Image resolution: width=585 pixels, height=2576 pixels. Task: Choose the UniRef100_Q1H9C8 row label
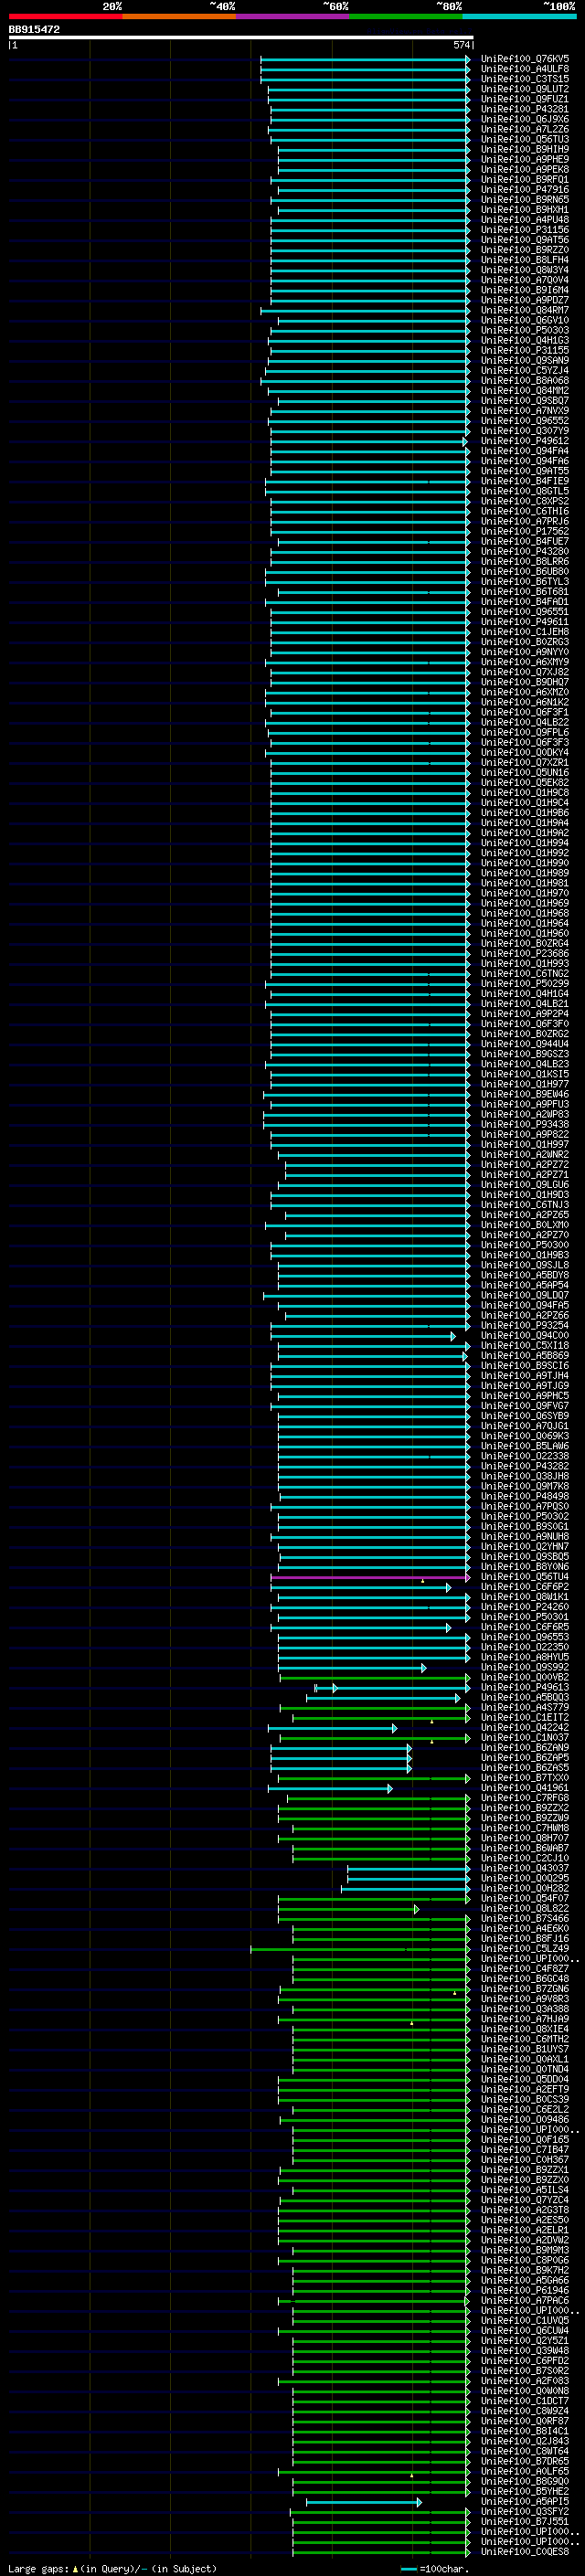point(525,793)
